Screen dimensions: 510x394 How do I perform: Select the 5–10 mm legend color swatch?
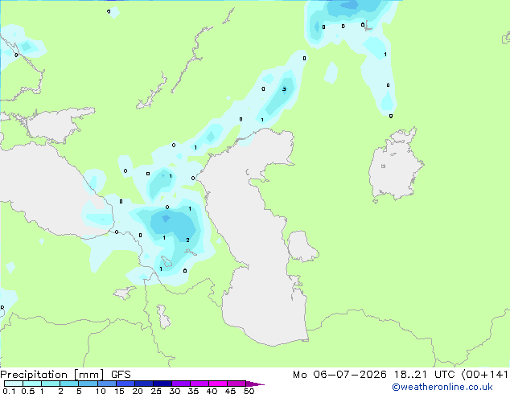(88, 384)
